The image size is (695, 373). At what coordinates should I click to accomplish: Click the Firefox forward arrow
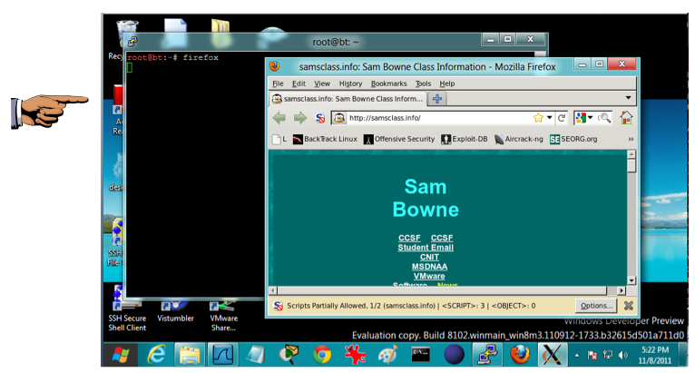click(300, 118)
